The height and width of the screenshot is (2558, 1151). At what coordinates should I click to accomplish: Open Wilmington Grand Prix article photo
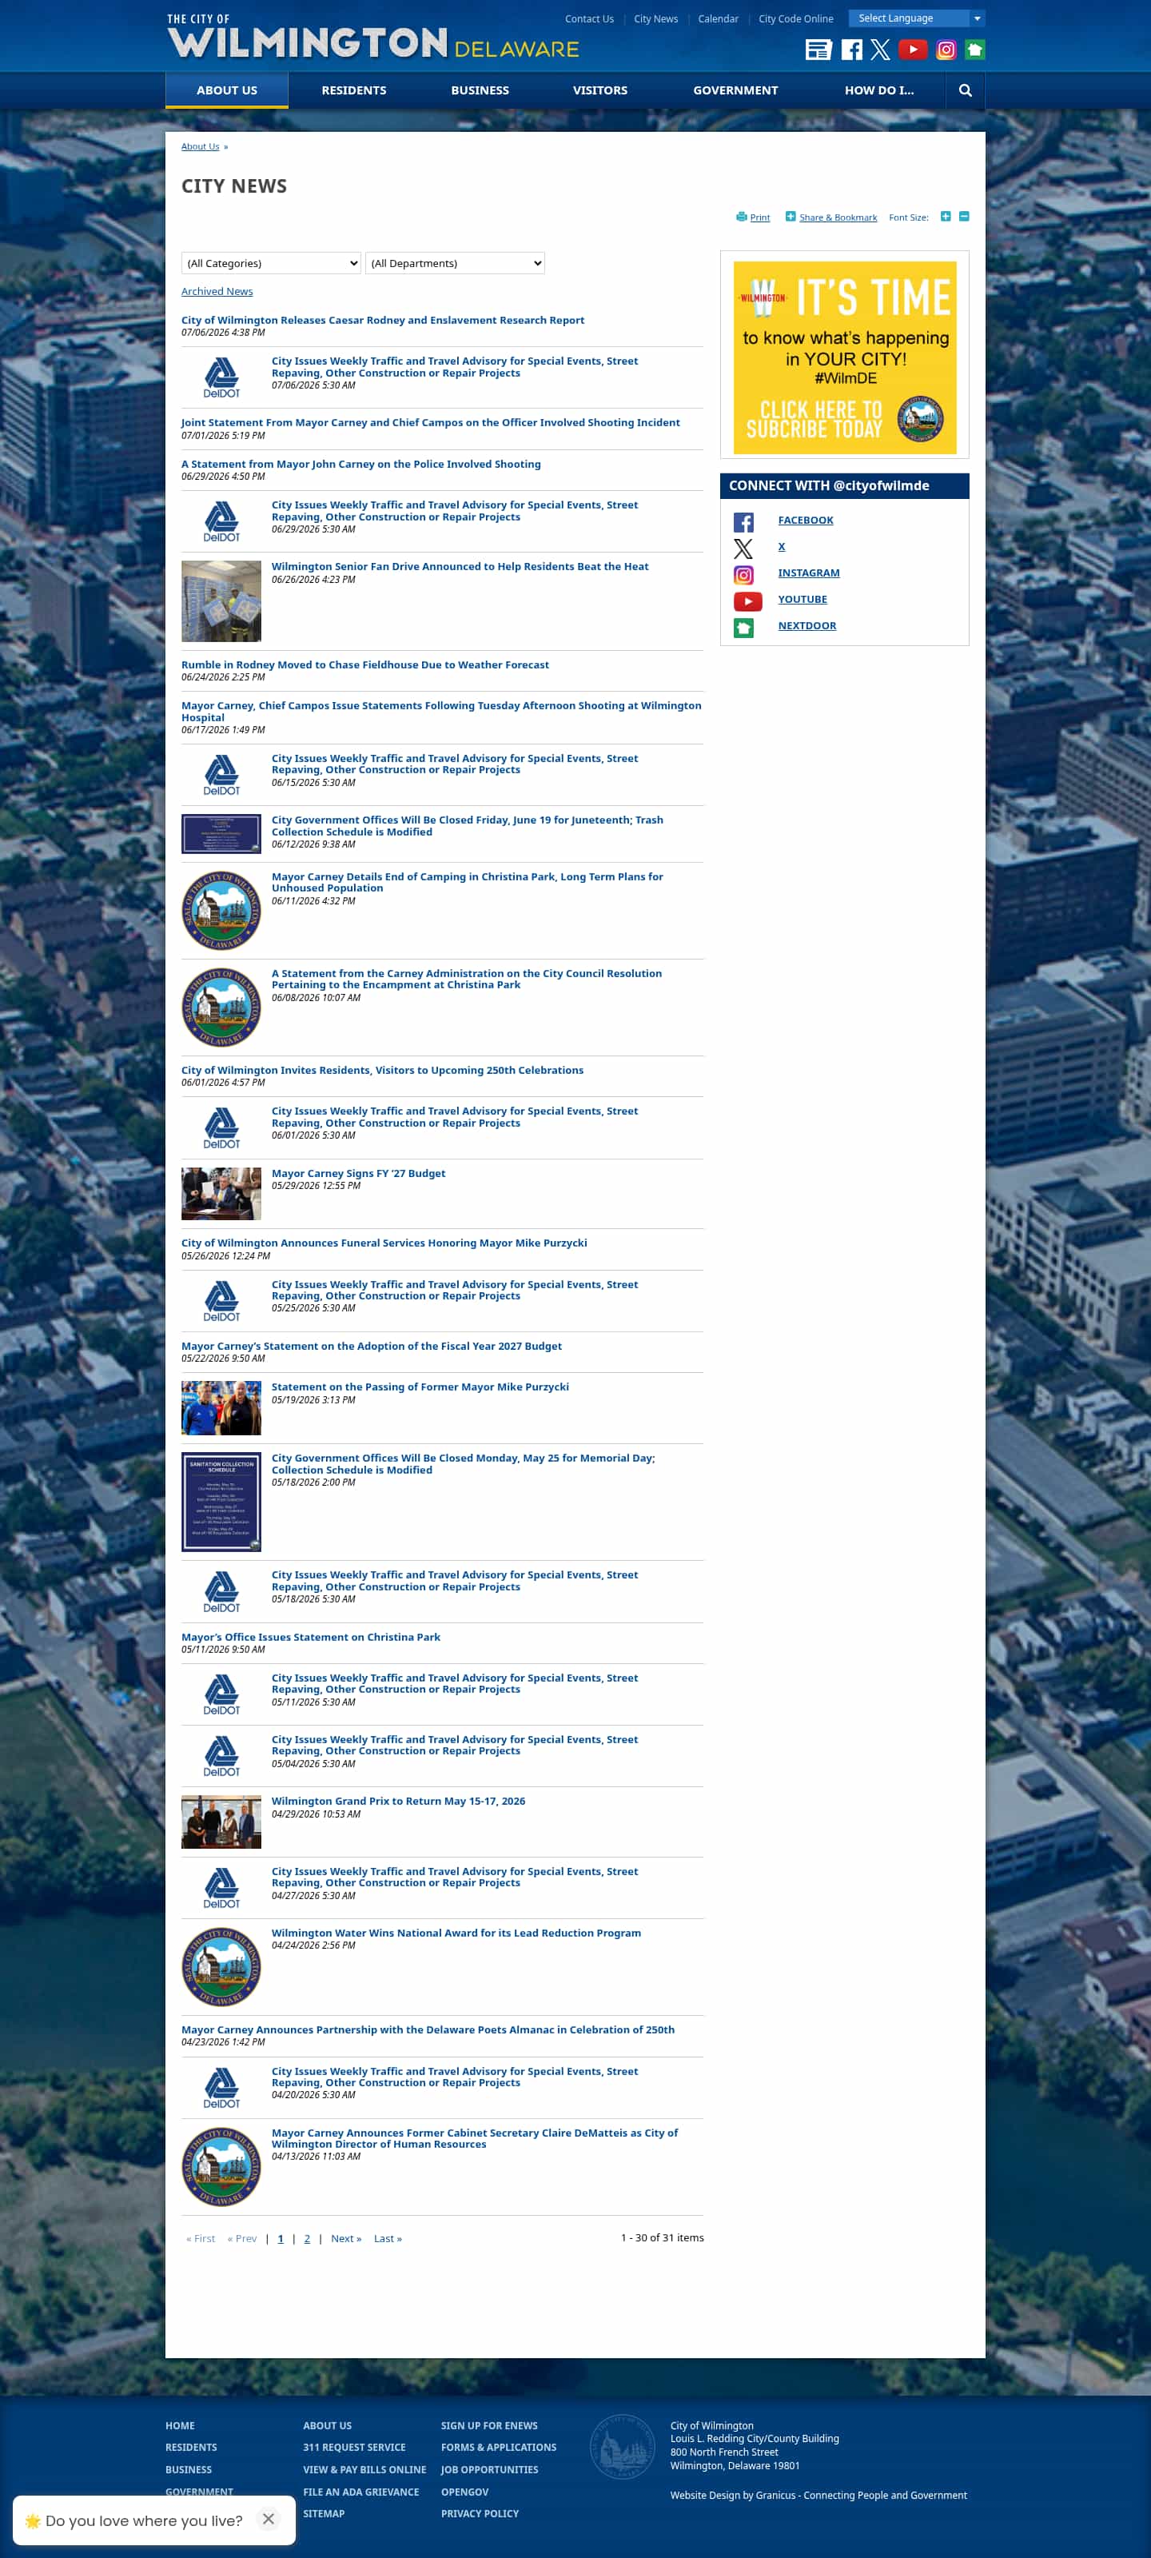[x=221, y=1822]
